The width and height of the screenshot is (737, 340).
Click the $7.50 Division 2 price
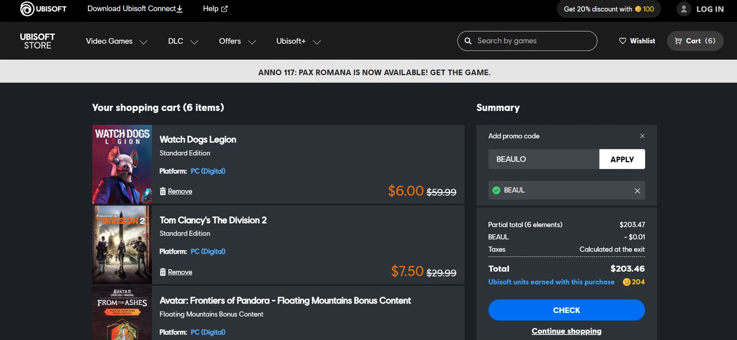[407, 271]
